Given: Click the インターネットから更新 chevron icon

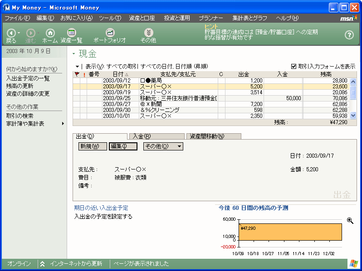Looking at the screenshot, I should pyautogui.click(x=42, y=264).
